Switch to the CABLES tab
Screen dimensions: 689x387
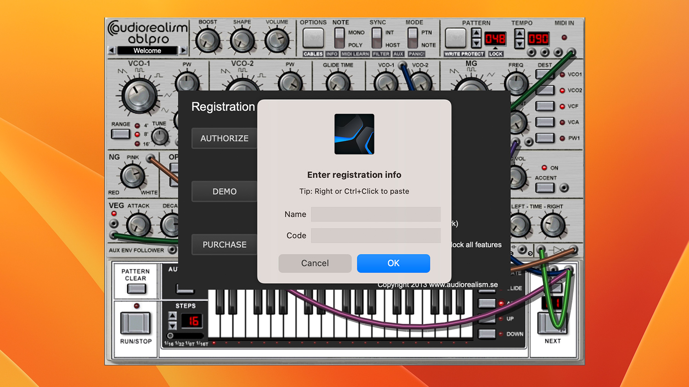tap(313, 54)
